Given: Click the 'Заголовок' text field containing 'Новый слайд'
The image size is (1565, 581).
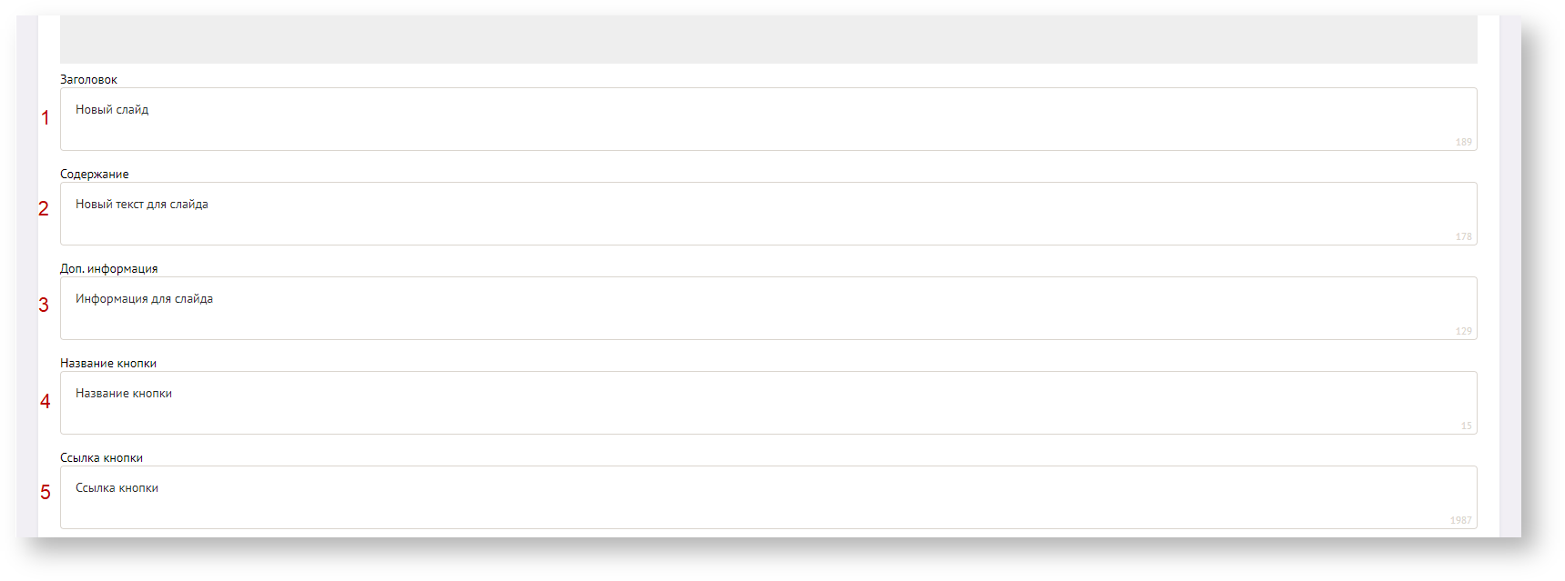Looking at the screenshot, I should coord(767,119).
